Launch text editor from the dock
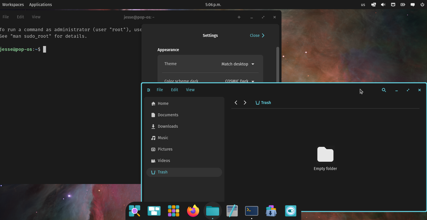This screenshot has width=427, height=220. click(232, 211)
